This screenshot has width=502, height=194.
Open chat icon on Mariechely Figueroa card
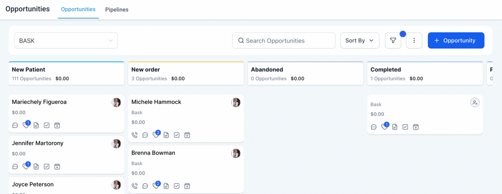[x=15, y=125]
